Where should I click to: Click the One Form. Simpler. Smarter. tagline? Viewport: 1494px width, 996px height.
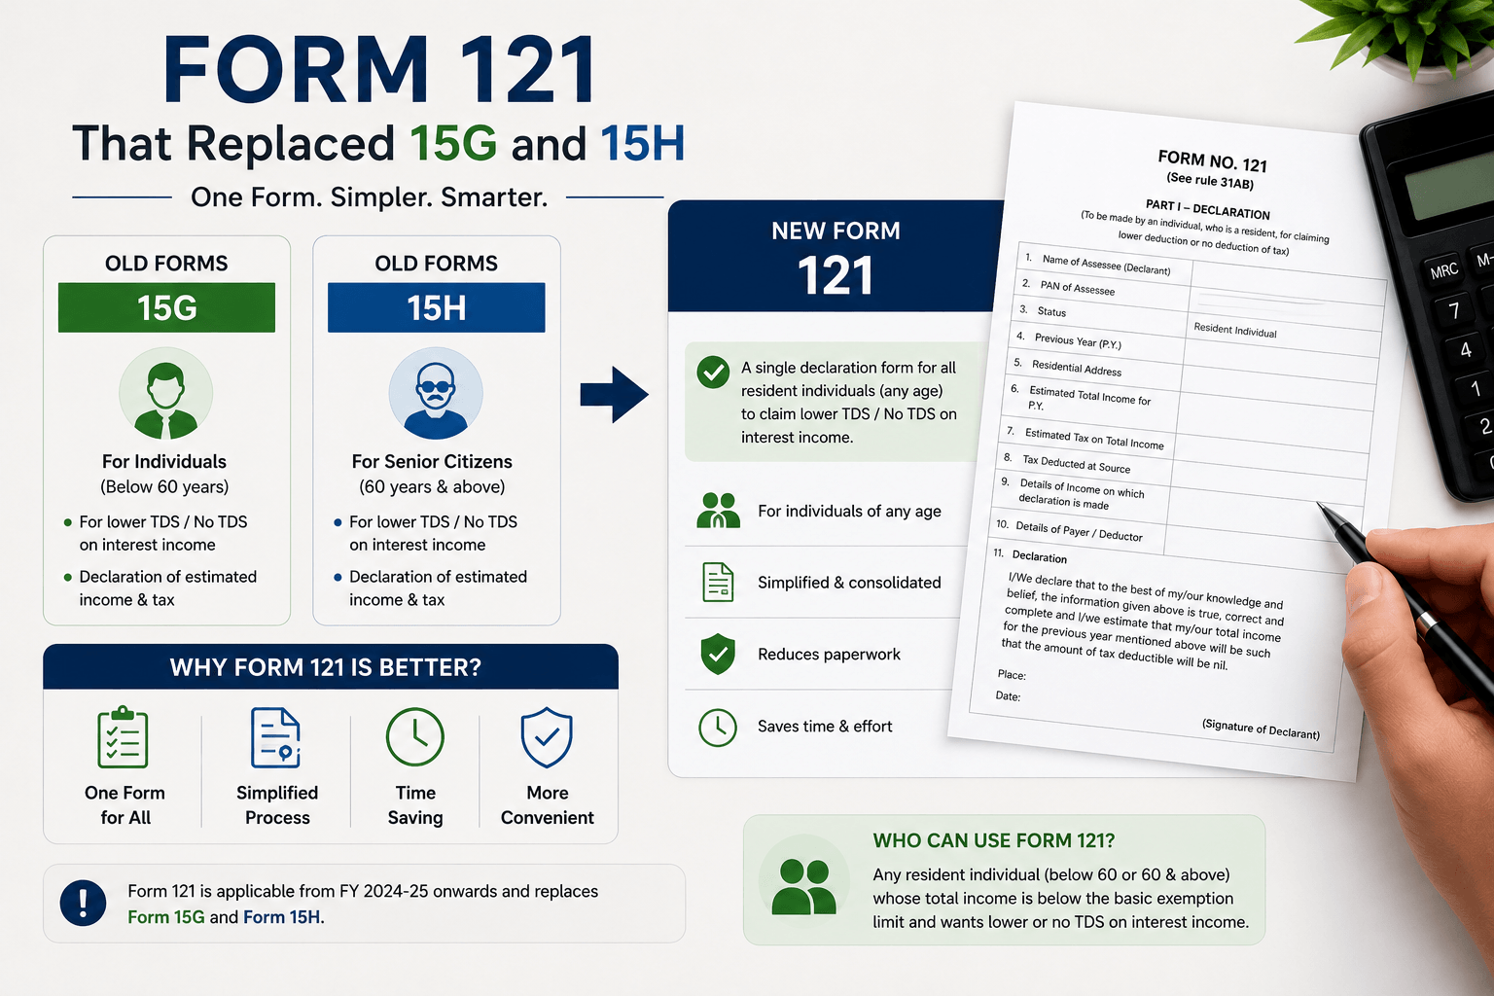click(x=370, y=197)
